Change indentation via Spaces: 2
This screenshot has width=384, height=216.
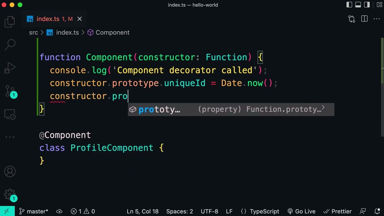click(x=179, y=211)
